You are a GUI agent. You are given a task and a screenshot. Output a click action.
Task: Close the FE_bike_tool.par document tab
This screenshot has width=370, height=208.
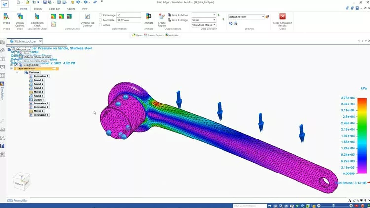click(x=40, y=41)
